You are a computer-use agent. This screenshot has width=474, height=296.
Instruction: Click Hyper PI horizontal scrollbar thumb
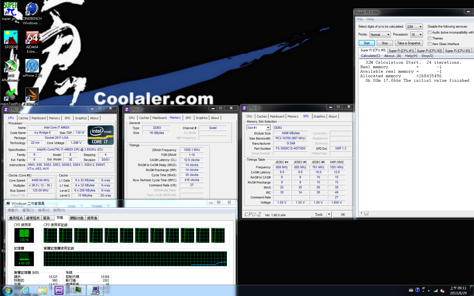click(x=366, y=213)
